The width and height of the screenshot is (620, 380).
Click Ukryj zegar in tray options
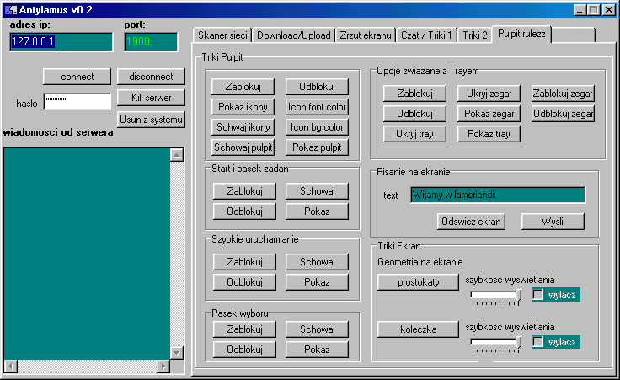(x=489, y=93)
